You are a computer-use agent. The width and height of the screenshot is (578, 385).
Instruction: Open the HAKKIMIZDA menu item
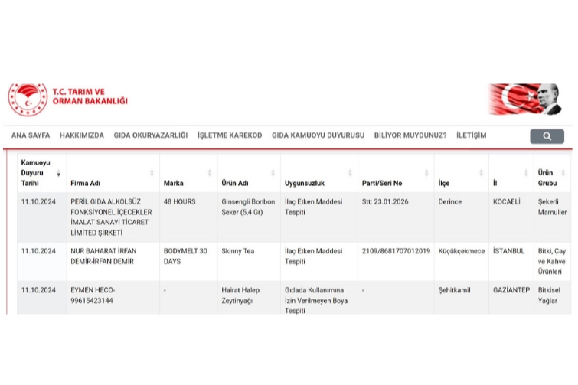click(x=82, y=135)
